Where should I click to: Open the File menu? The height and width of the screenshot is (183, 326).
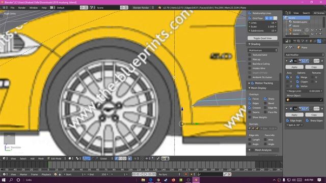click(x=12, y=8)
